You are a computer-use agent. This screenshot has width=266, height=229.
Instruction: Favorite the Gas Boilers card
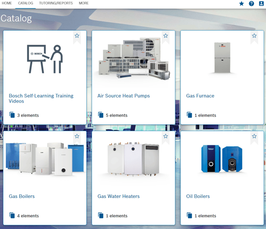tap(77, 136)
